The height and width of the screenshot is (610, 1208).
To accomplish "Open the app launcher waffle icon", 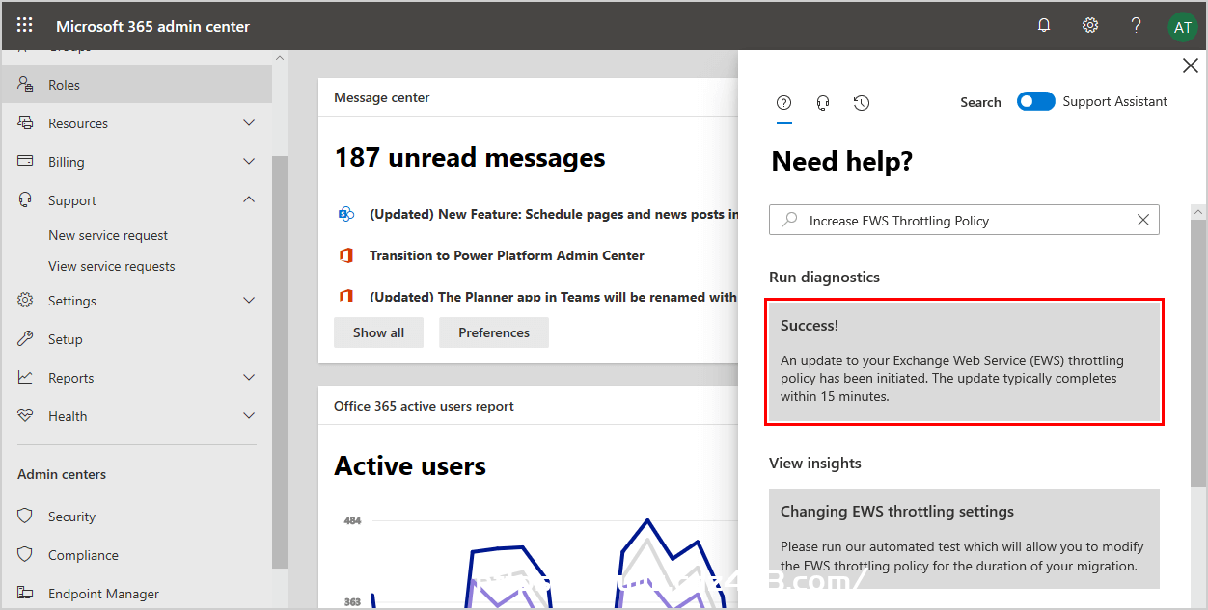I will tap(25, 25).
